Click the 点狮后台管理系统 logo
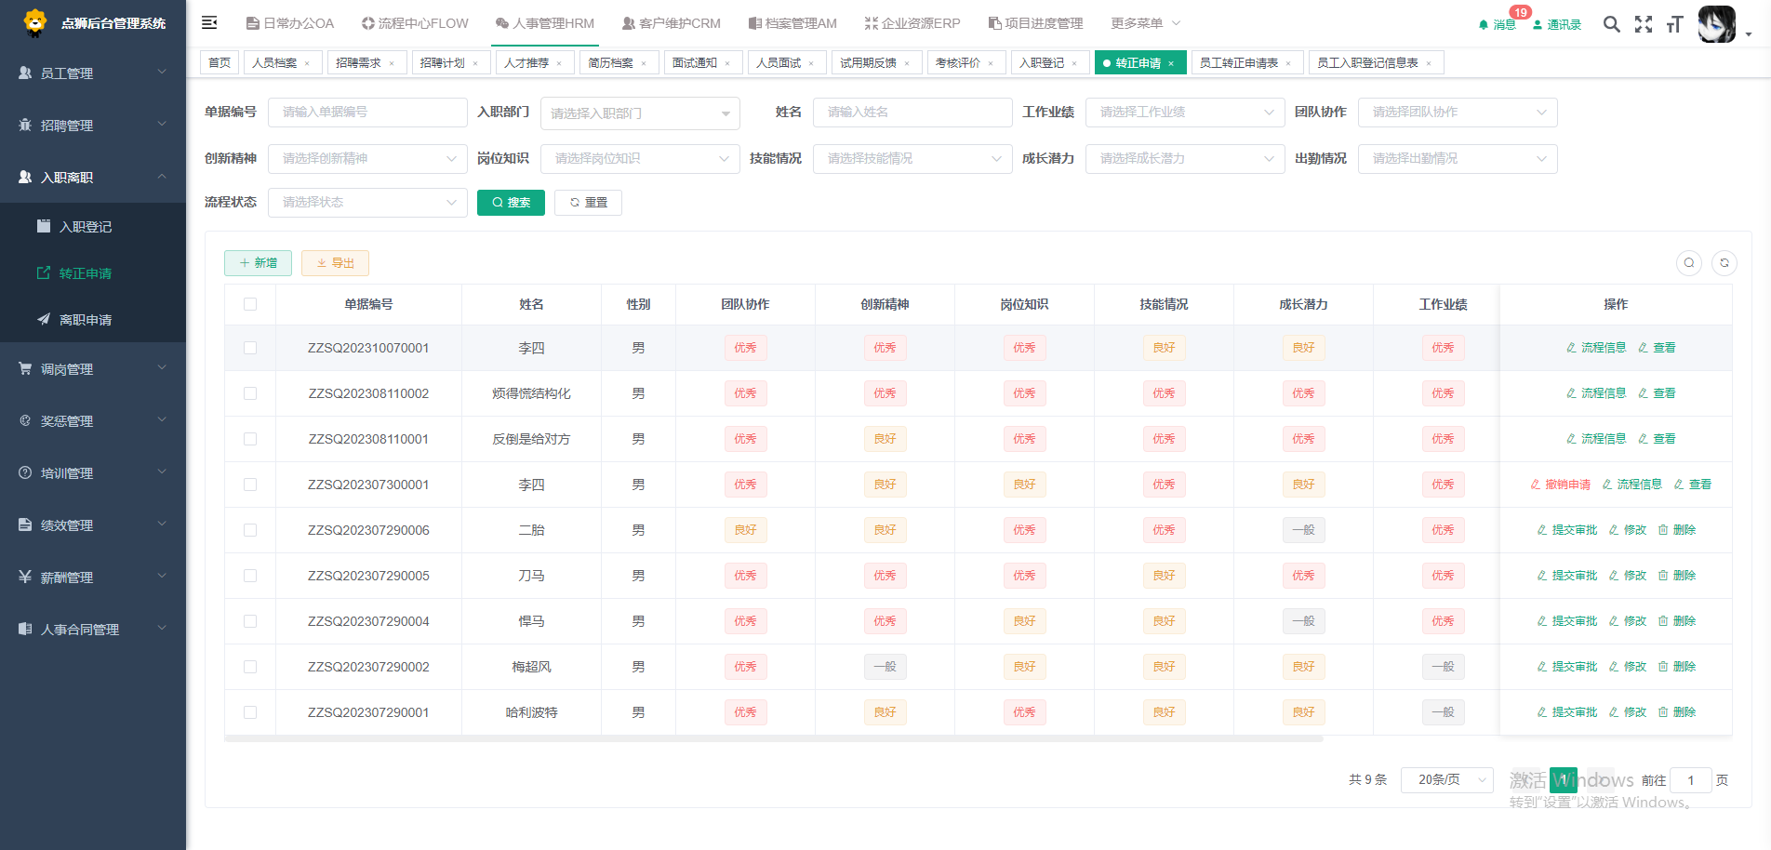This screenshot has height=850, width=1771. coord(93,22)
